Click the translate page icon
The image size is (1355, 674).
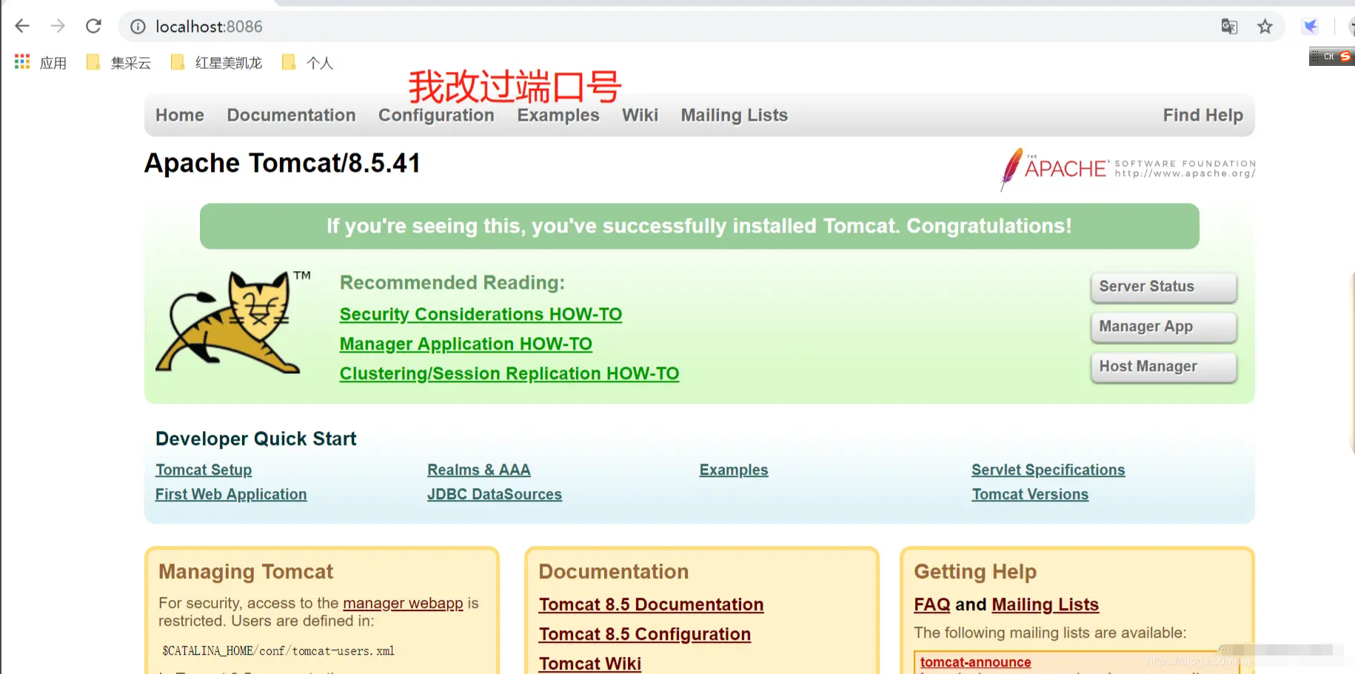[1229, 27]
